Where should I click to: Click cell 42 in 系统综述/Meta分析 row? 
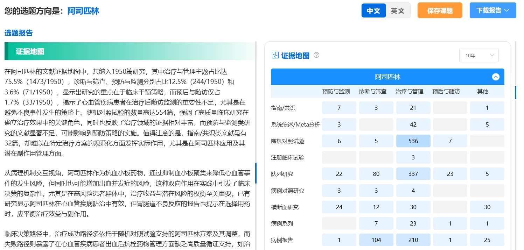(x=413, y=124)
